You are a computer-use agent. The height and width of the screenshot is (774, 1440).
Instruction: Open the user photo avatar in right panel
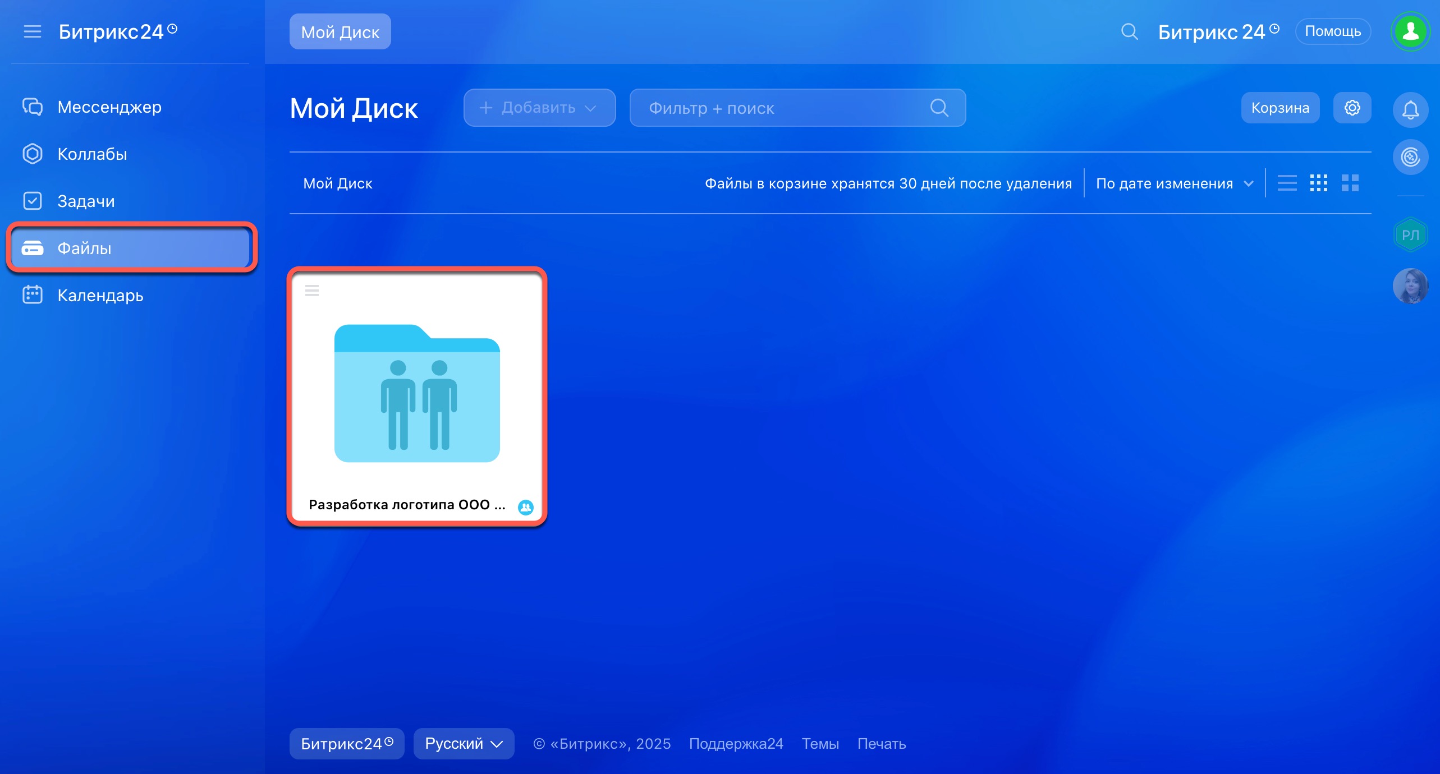[1411, 286]
